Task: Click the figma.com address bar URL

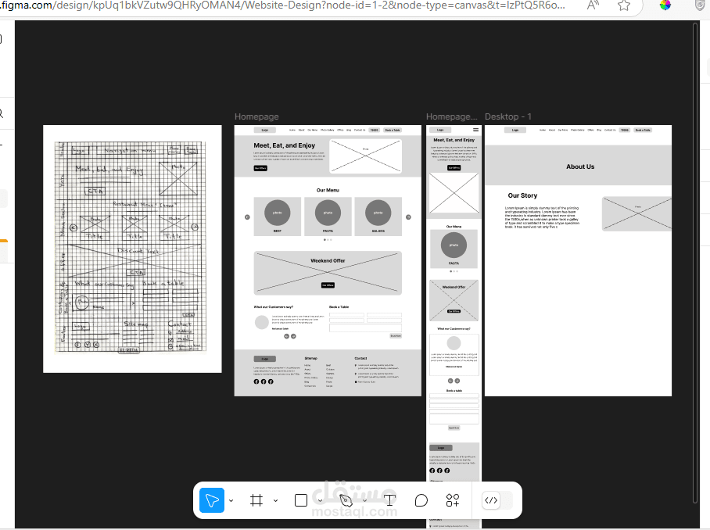Action: [x=282, y=5]
